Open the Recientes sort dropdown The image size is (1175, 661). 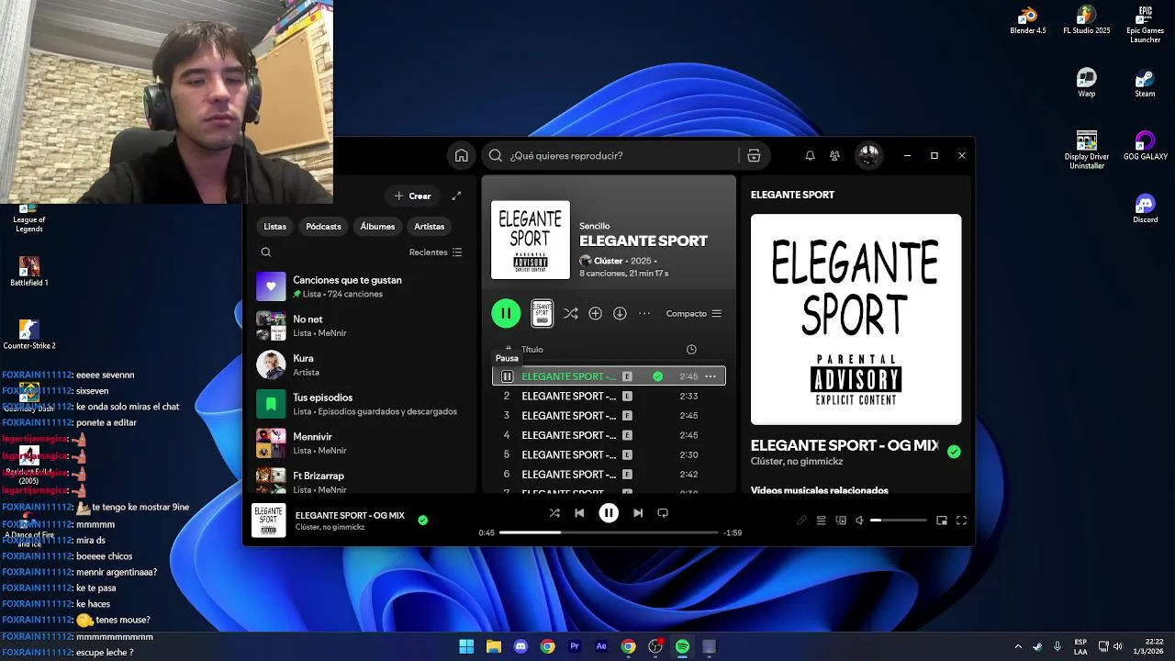coord(435,252)
